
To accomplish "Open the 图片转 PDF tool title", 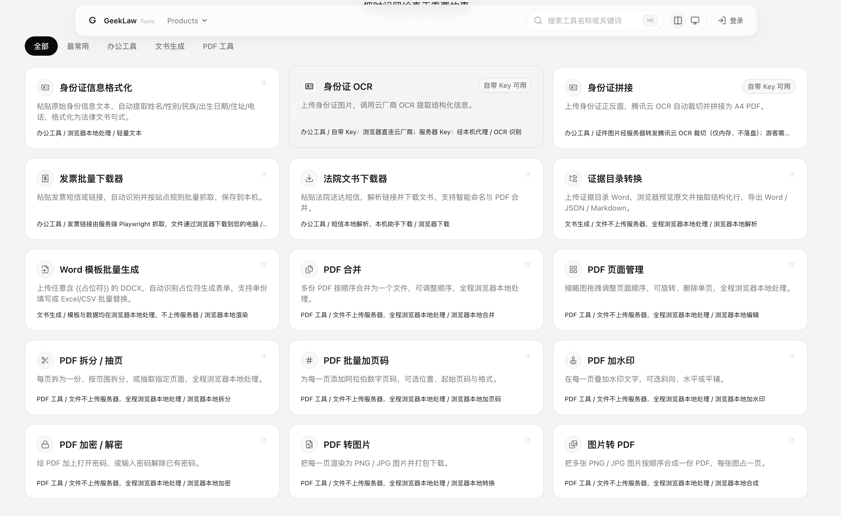I will [x=611, y=445].
